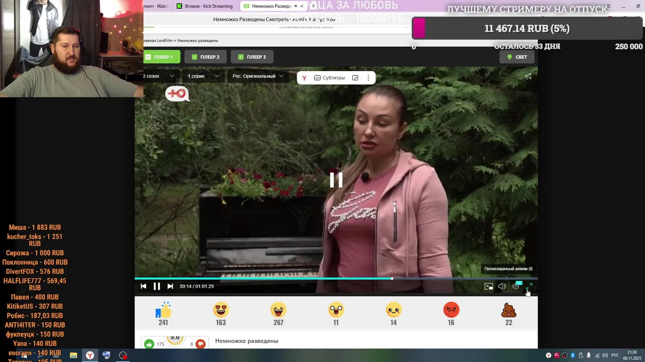The width and height of the screenshot is (645, 362).
Task: Open the episode dropdown showing 1 серия
Action: [x=204, y=76]
